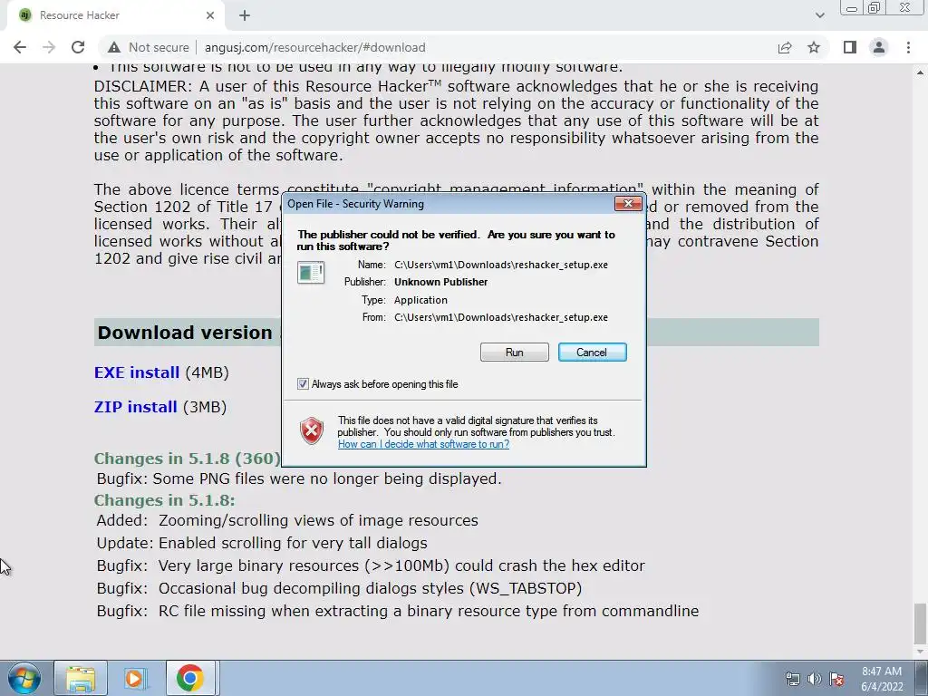The width and height of the screenshot is (928, 696).
Task: Expand the tab search chevron
Action: pyautogui.click(x=819, y=15)
